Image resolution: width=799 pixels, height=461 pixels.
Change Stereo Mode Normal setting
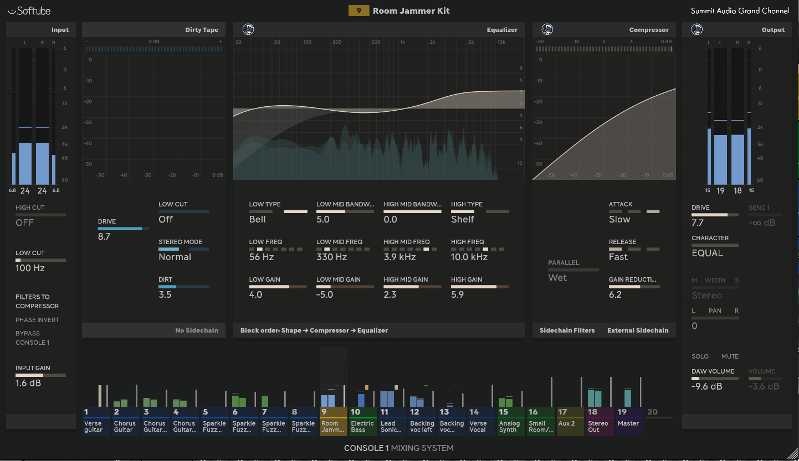click(x=175, y=257)
